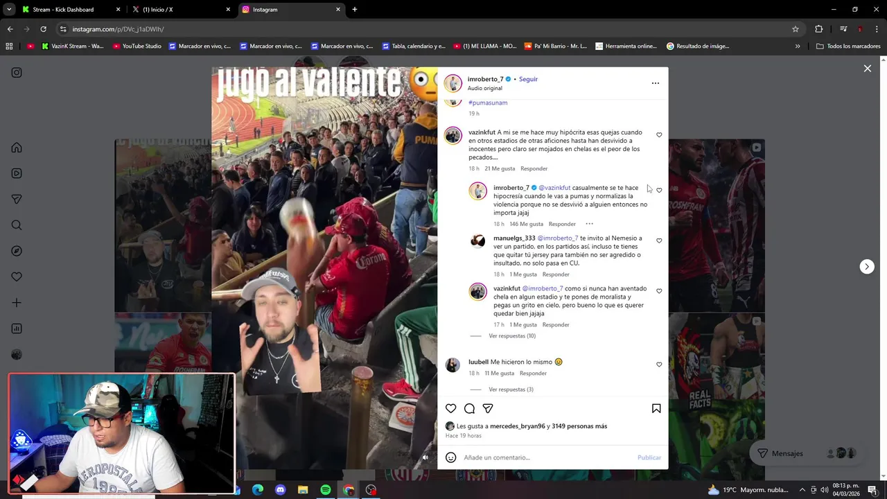Open the dashboard chart icon in sidebar

pyautogui.click(x=17, y=329)
